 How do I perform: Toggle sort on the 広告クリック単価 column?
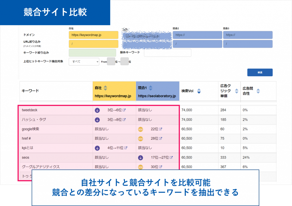coord(236,91)
